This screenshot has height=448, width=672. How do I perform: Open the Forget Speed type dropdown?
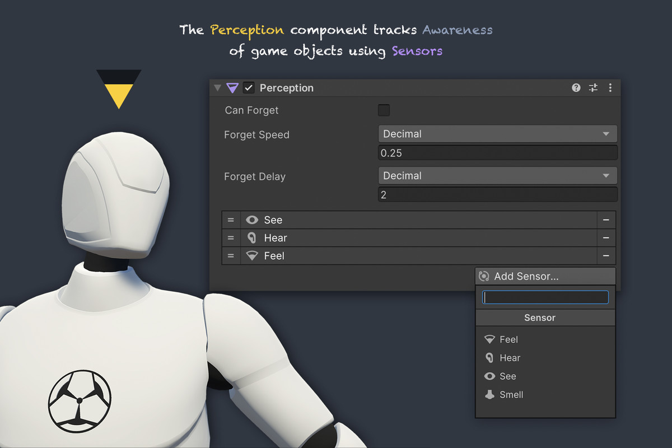(x=497, y=134)
